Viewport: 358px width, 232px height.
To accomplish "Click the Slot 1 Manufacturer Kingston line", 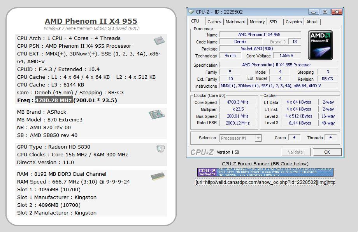I will tap(57, 197).
